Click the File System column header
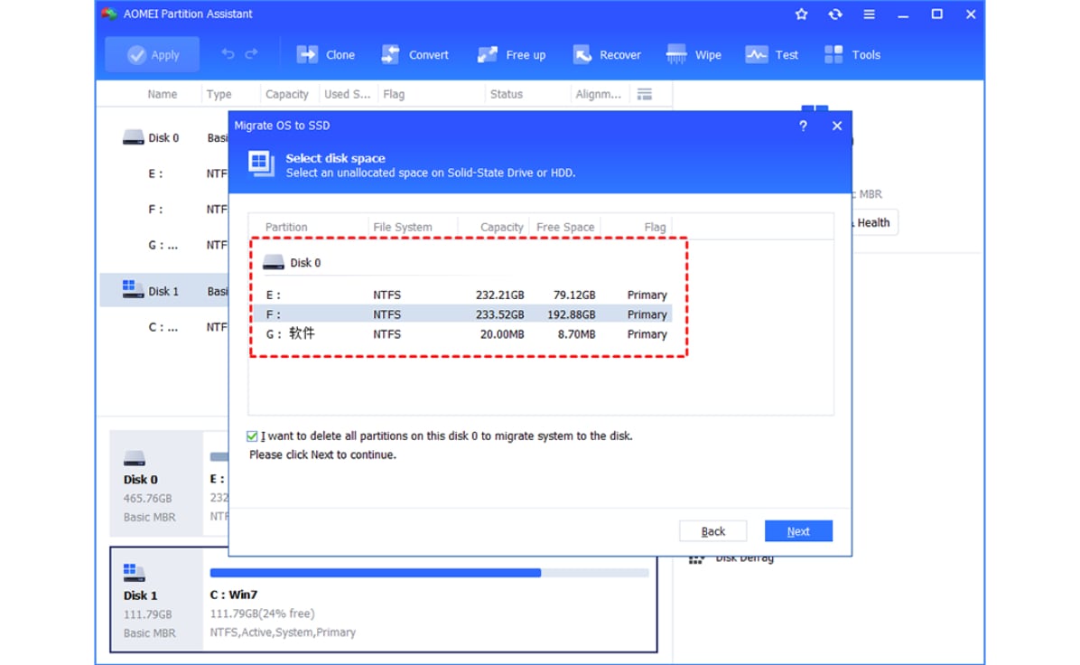This screenshot has width=1080, height=665. tap(402, 227)
